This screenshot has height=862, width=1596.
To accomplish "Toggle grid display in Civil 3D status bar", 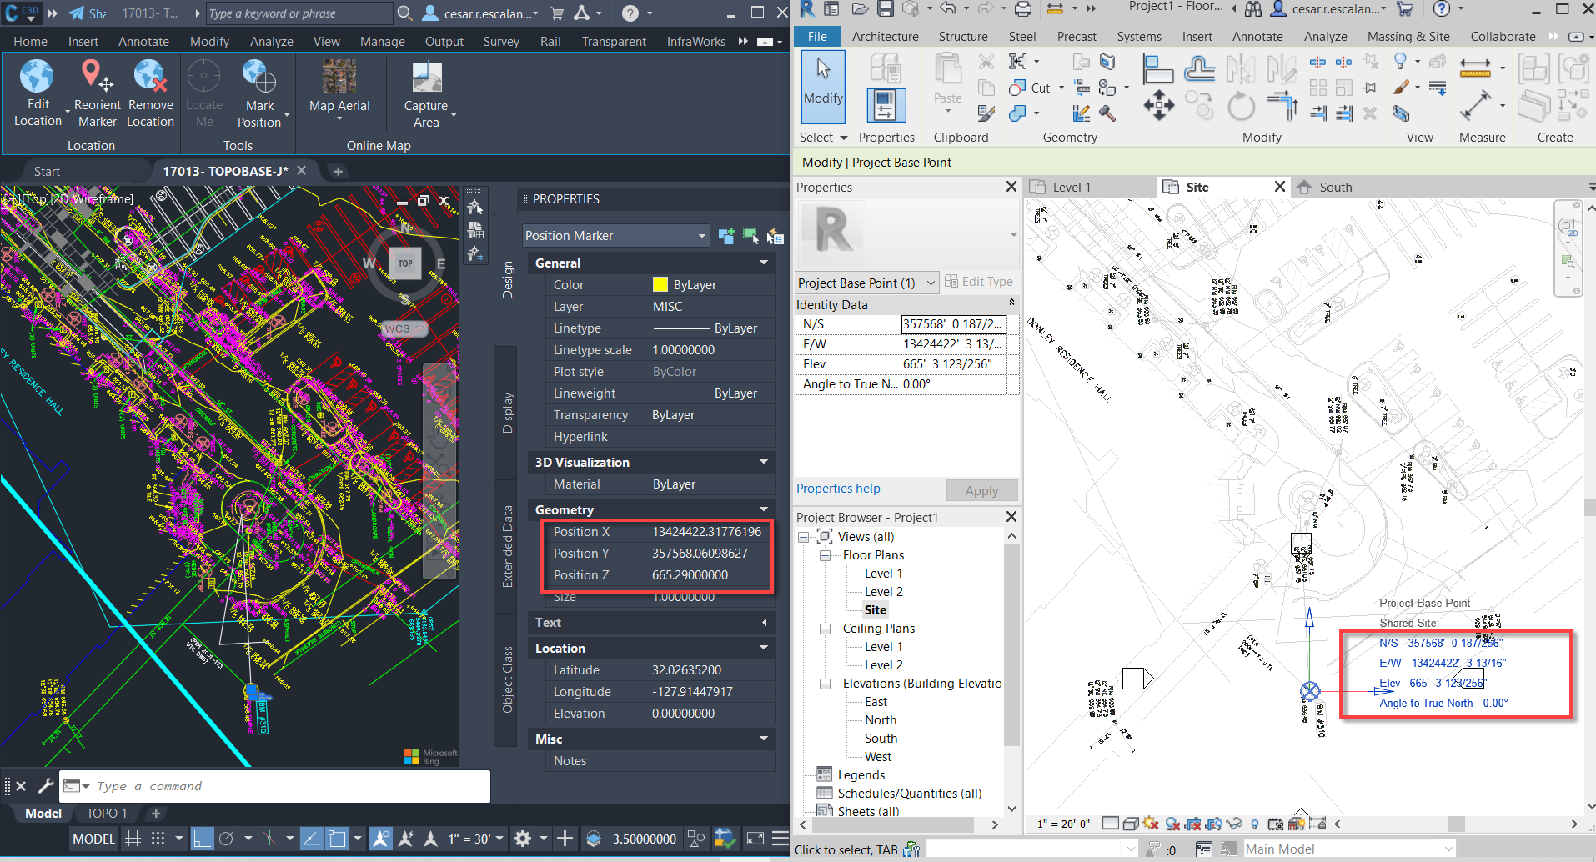I will [x=133, y=839].
